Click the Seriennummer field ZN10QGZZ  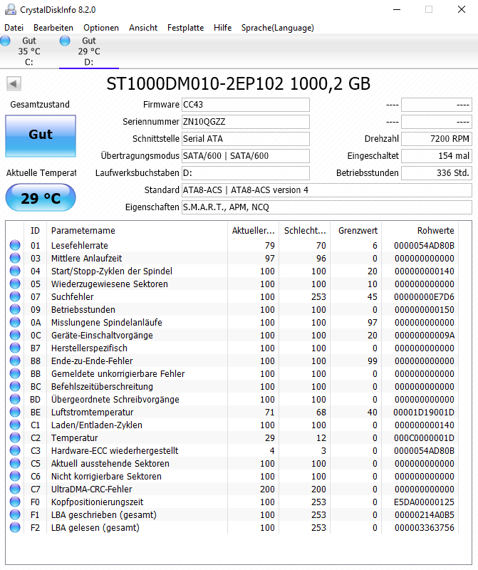click(x=246, y=122)
